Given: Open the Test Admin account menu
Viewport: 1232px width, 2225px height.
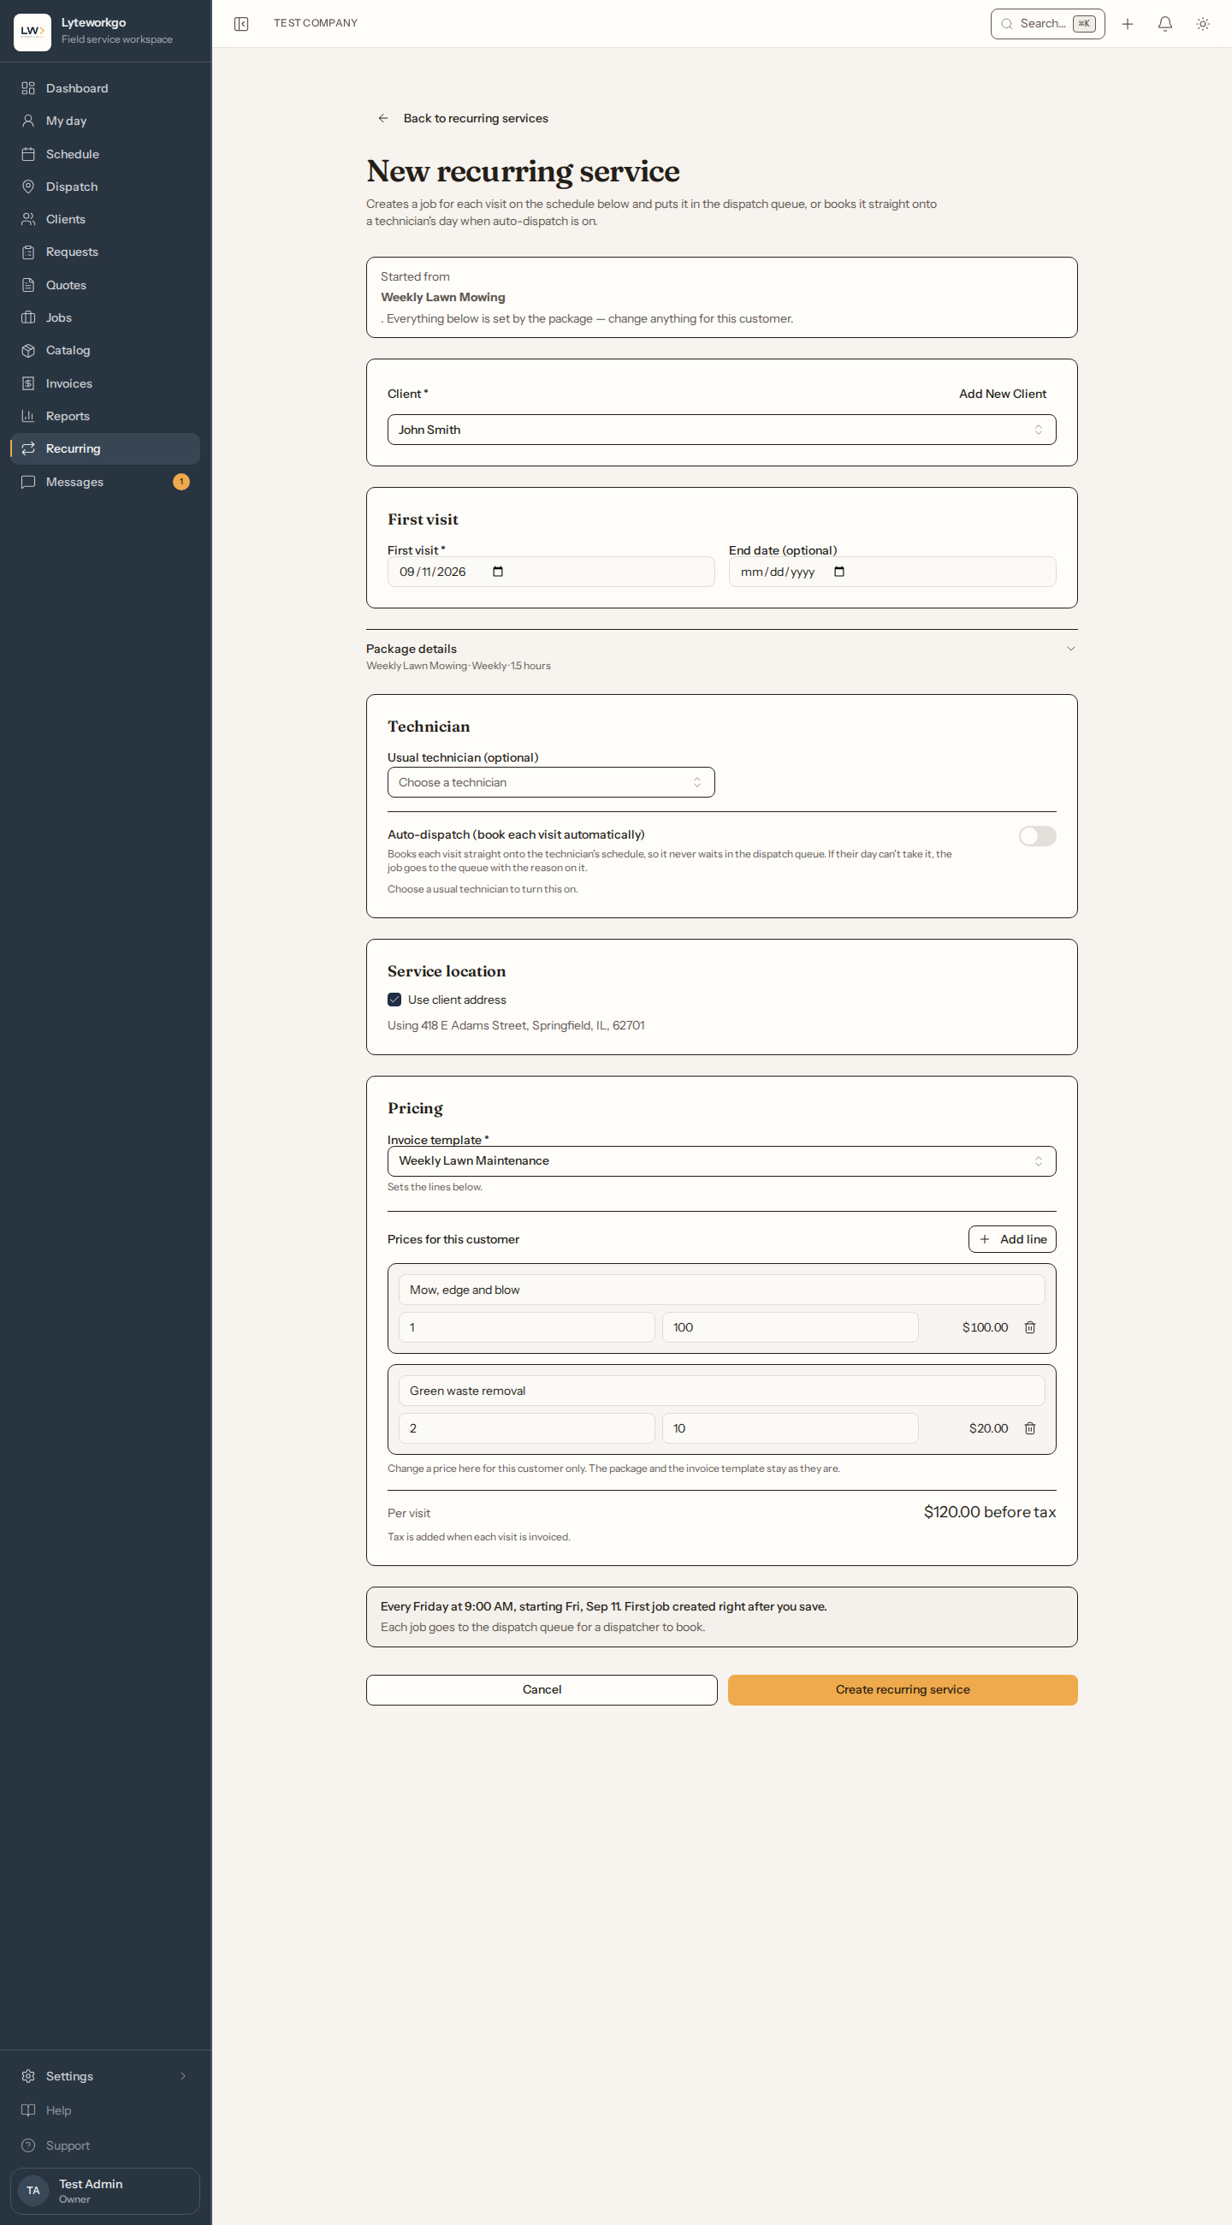Looking at the screenshot, I should (105, 2190).
